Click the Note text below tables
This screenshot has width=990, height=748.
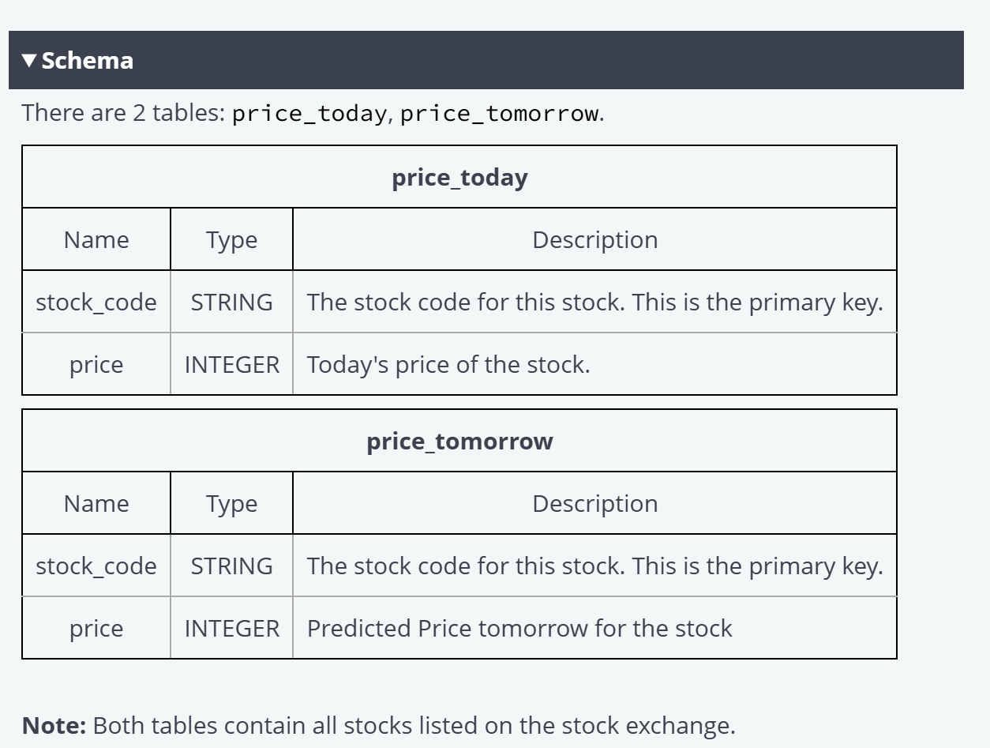(378, 725)
